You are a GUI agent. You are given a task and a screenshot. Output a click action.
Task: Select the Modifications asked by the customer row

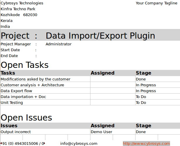(x=35, y=79)
